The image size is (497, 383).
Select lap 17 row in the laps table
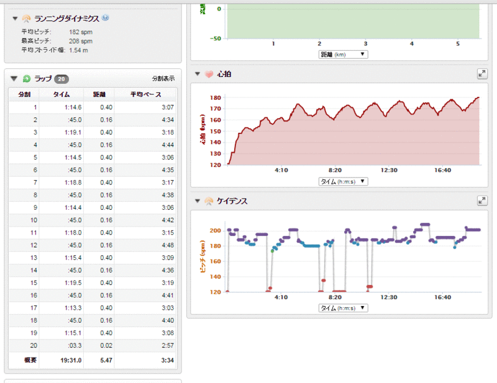(x=93, y=308)
